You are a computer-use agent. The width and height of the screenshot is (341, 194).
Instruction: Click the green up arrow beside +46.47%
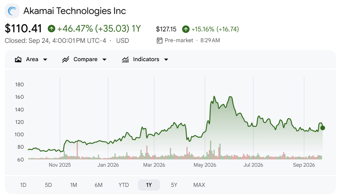[x=52, y=29]
